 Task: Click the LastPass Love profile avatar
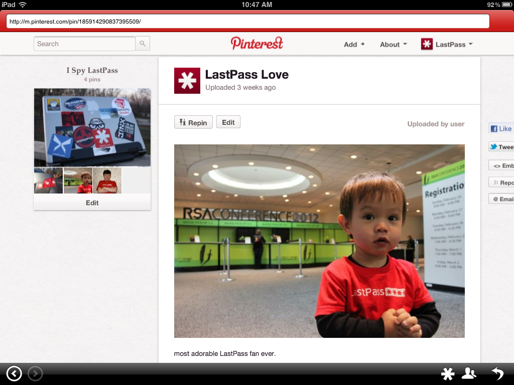(x=187, y=81)
